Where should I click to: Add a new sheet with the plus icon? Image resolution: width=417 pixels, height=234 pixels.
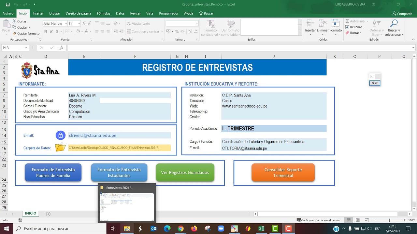[48, 214]
